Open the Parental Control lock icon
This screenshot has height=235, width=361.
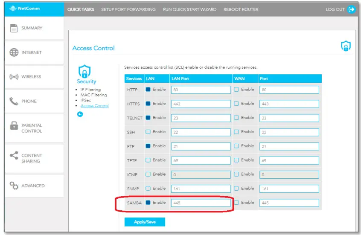pyautogui.click(x=14, y=126)
